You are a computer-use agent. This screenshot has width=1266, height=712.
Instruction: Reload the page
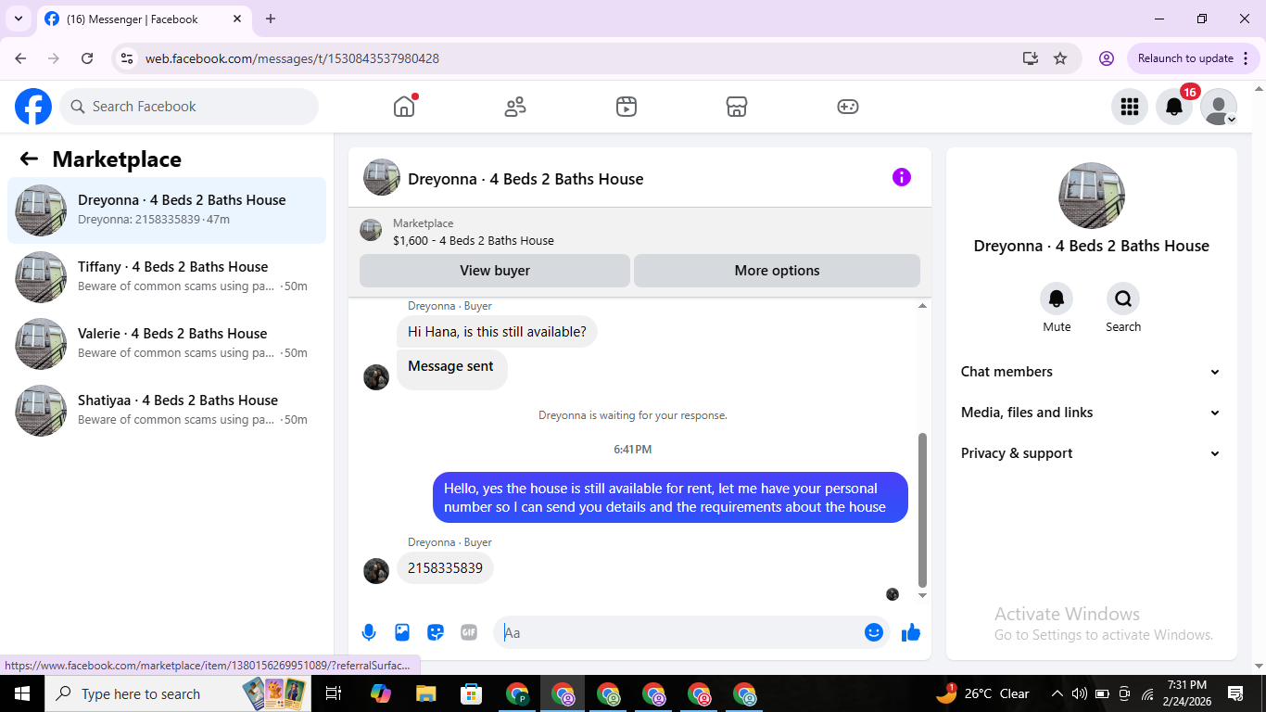point(87,58)
